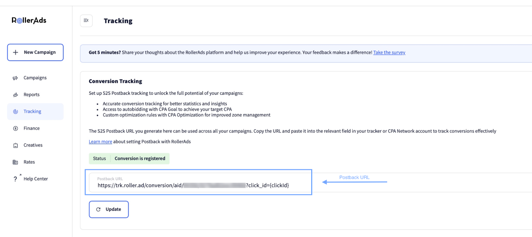Screen dimensions: 532x237
Task: Open the Campaigns section
Action: (35, 78)
